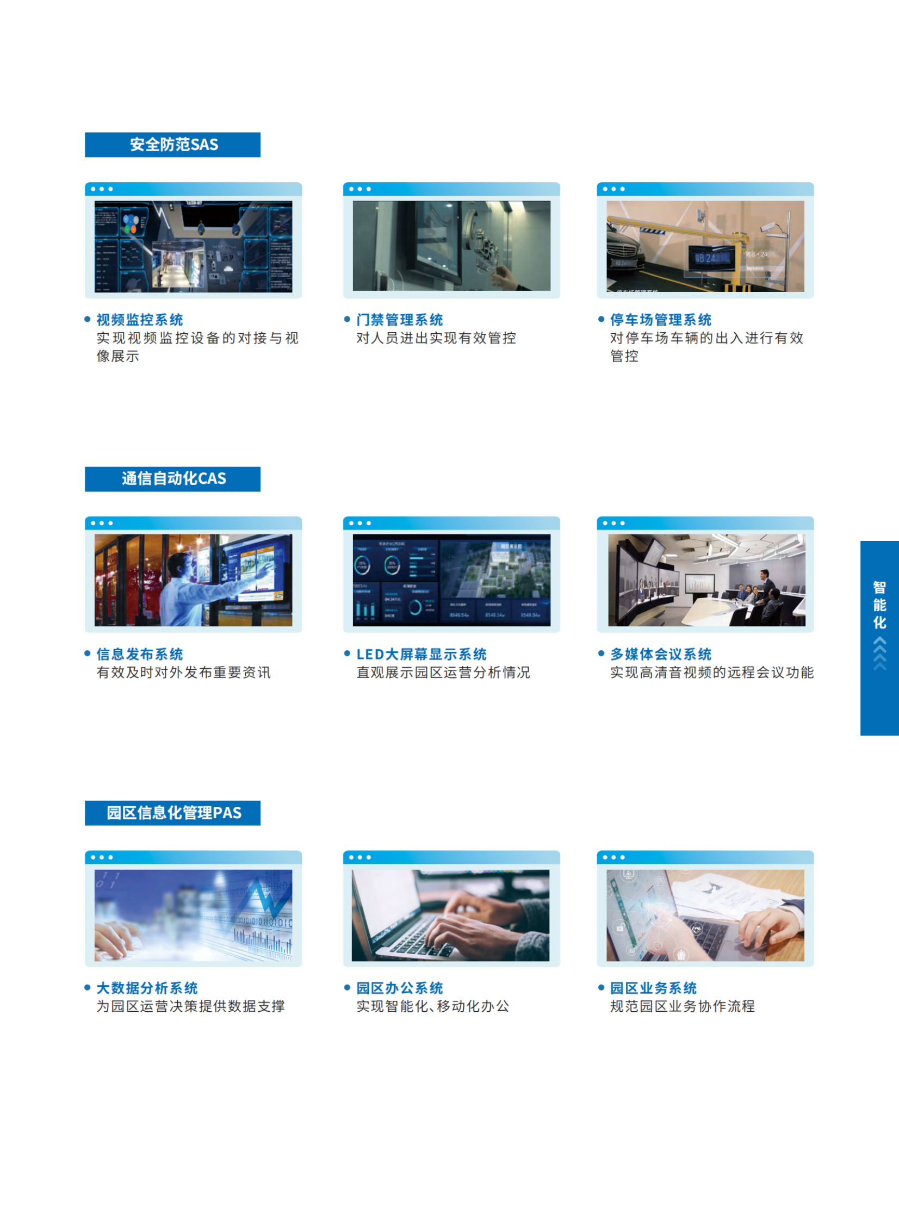899x1220 pixels.
Task: Click the three-dot icon on 门禁管理系统 card
Action: [359, 188]
